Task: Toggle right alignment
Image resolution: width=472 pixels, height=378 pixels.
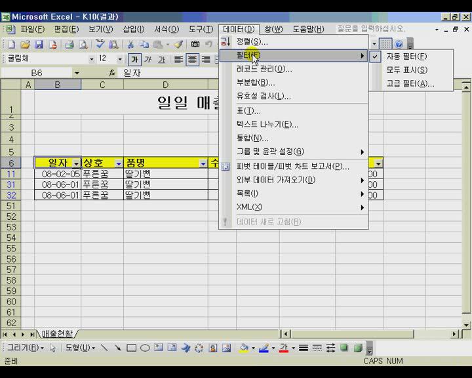Action: pyautogui.click(x=206, y=59)
